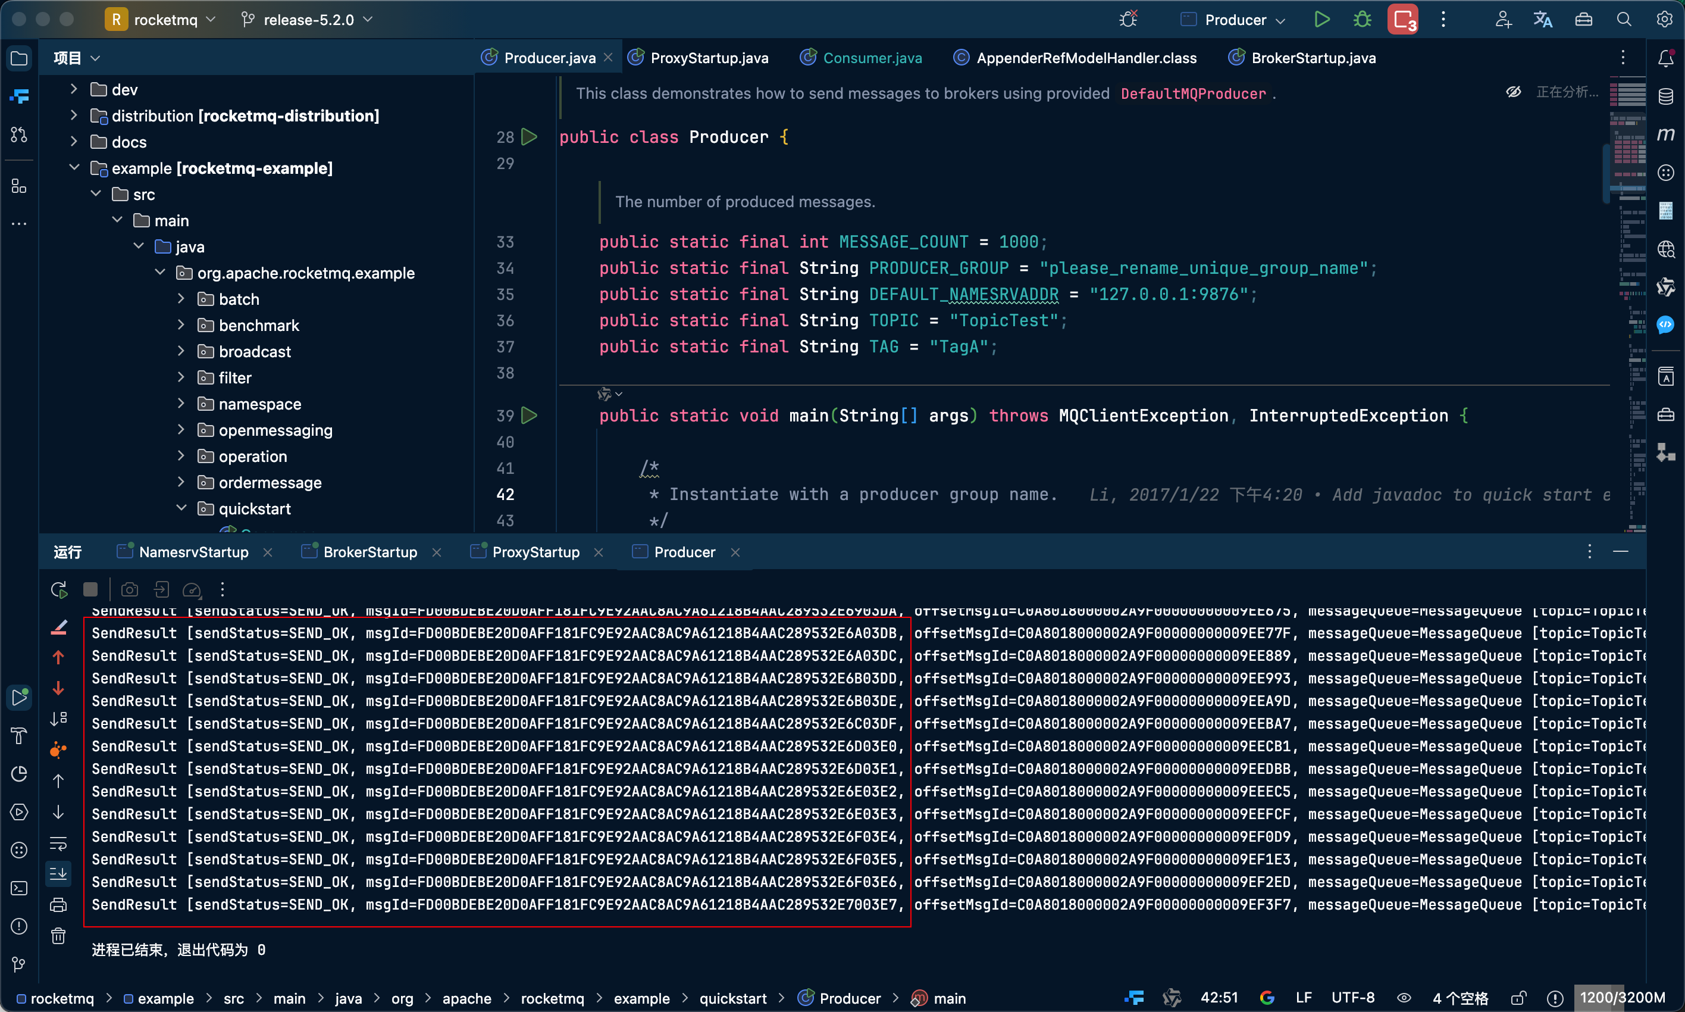Open Maven tool window
Screen dimensions: 1685x1012
click(1666, 135)
